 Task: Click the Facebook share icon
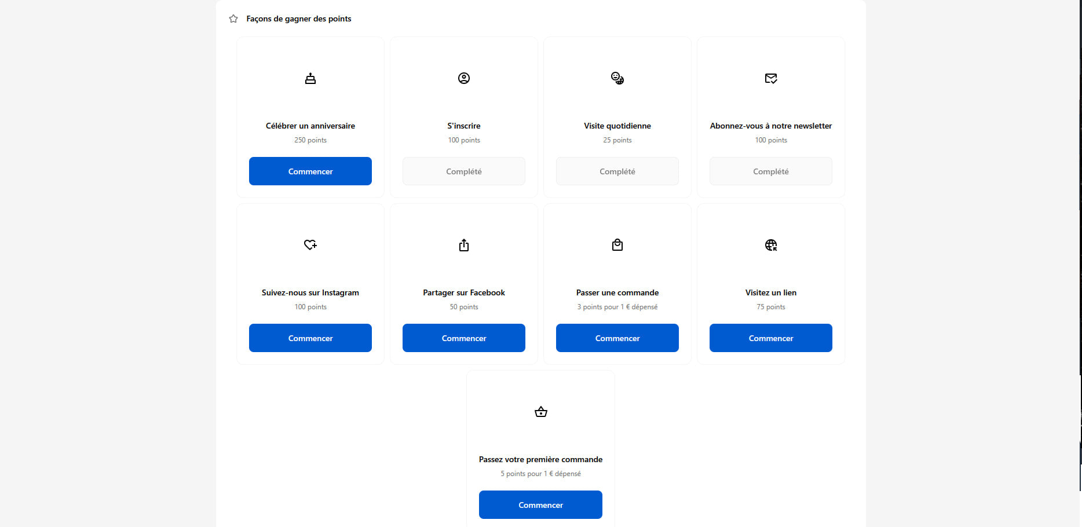464,245
